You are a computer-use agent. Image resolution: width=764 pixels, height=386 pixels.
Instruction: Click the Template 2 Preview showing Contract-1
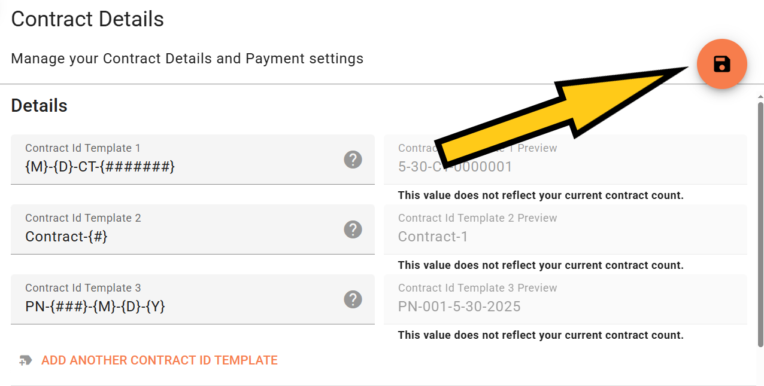pos(565,237)
